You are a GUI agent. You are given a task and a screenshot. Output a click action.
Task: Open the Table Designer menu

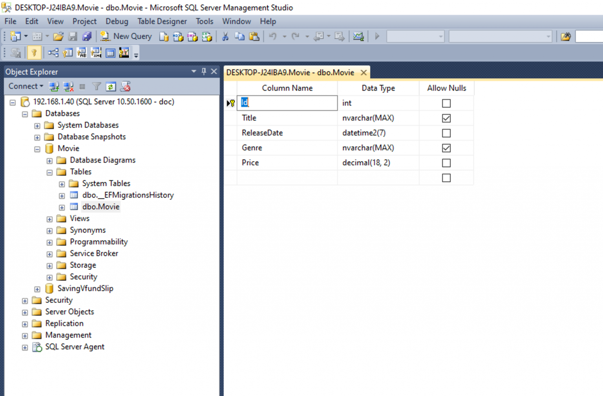[x=162, y=21]
